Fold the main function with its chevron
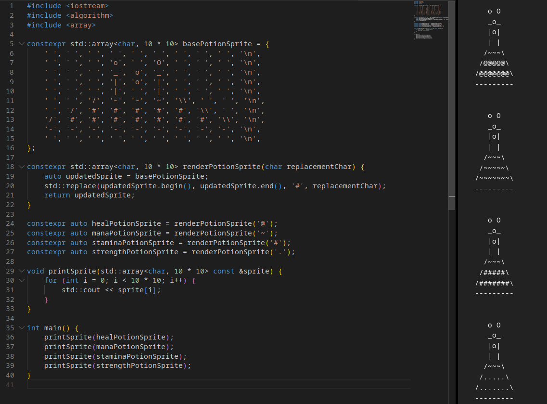The width and height of the screenshot is (547, 404). coord(21,328)
